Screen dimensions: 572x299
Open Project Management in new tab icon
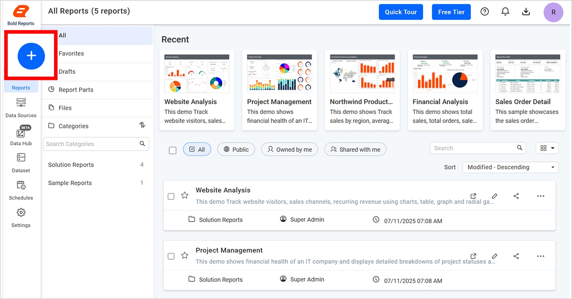473,256
